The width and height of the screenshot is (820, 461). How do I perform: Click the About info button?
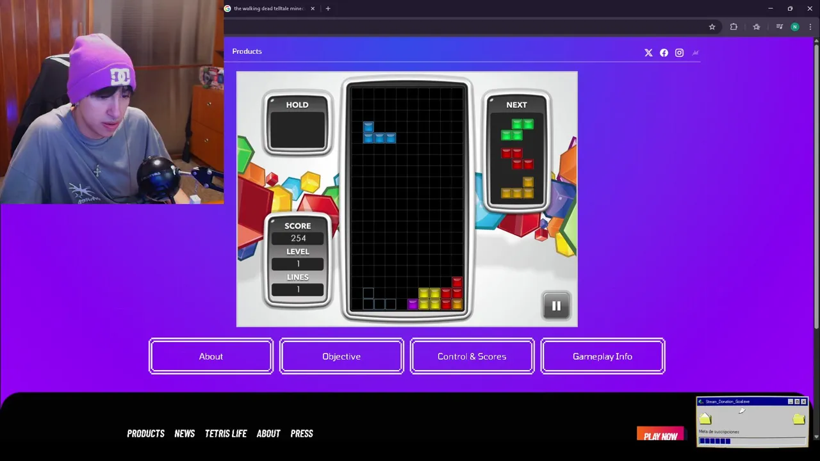pyautogui.click(x=211, y=356)
